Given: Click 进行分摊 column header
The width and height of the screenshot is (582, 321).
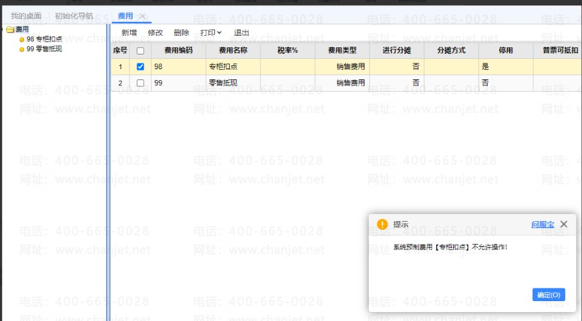Looking at the screenshot, I should 397,51.
